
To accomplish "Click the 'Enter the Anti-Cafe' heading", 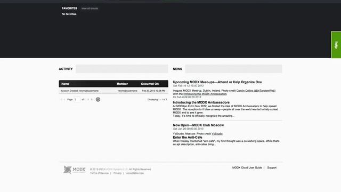I will 188,138.
